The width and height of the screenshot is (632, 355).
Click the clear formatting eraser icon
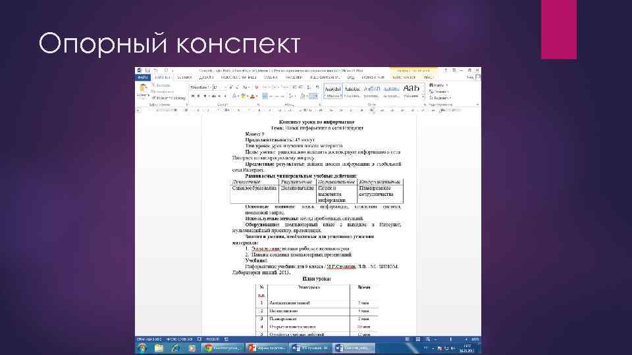point(256,87)
